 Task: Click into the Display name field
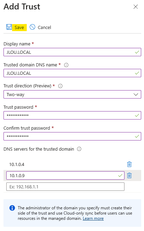click(x=72, y=52)
